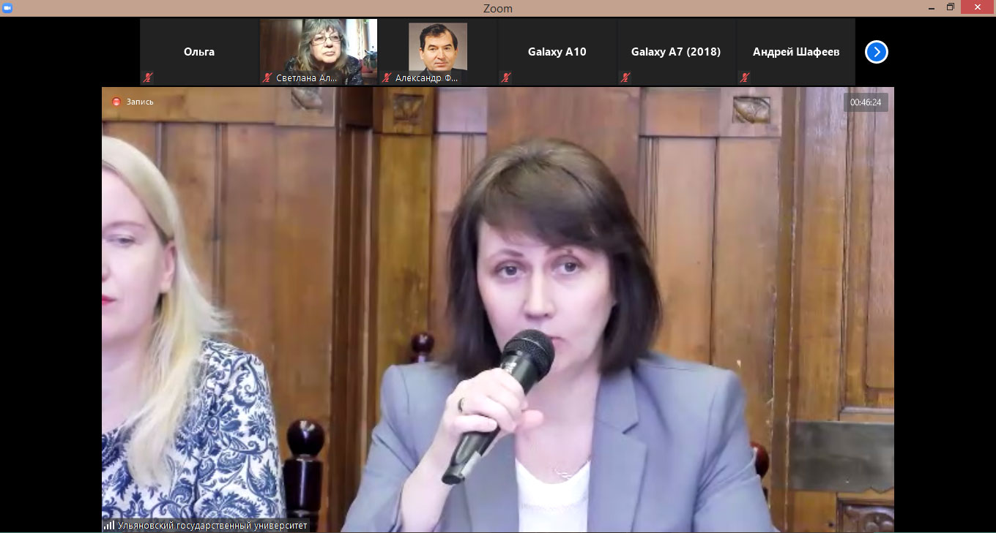Show next participants with the blue arrow
The image size is (996, 533).
(x=876, y=52)
